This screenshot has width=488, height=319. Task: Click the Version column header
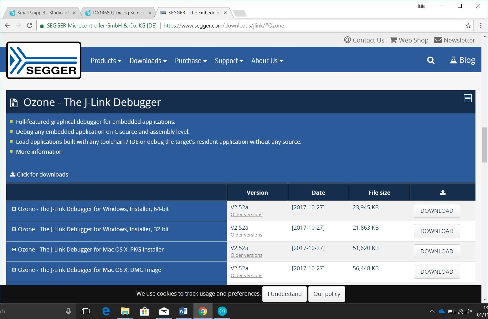[x=257, y=192]
